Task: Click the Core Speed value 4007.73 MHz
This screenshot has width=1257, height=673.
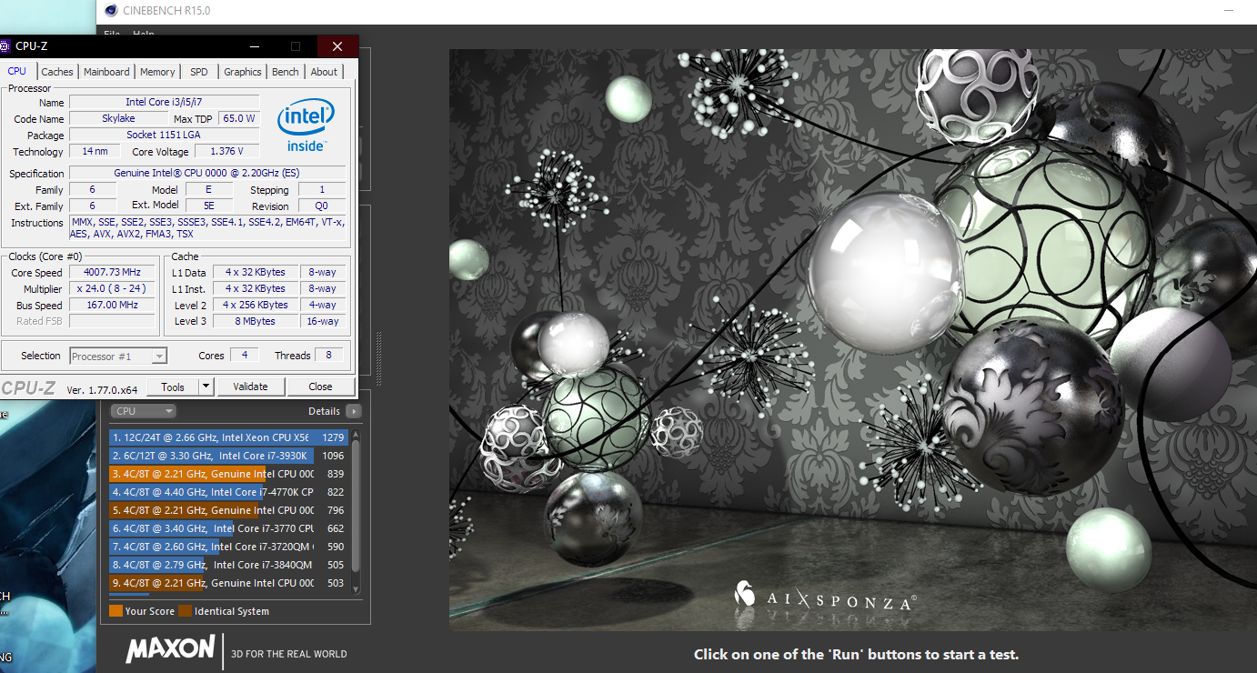Action: [x=112, y=273]
